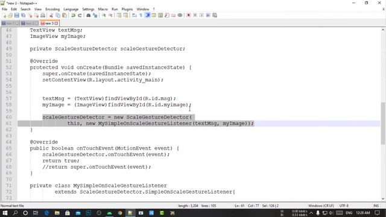Viewport: 386px width, 217px height.
Task: Click the Stop Recording macro icon
Action: coord(195,15)
